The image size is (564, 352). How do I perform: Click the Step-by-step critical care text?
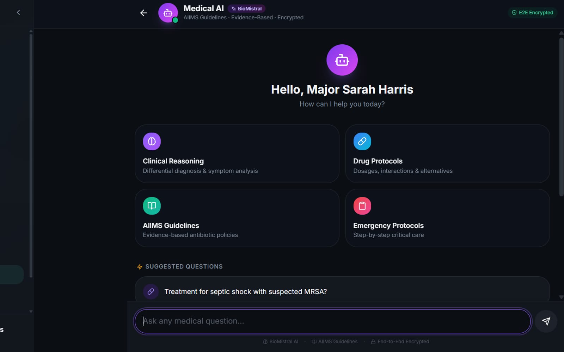tap(388, 235)
